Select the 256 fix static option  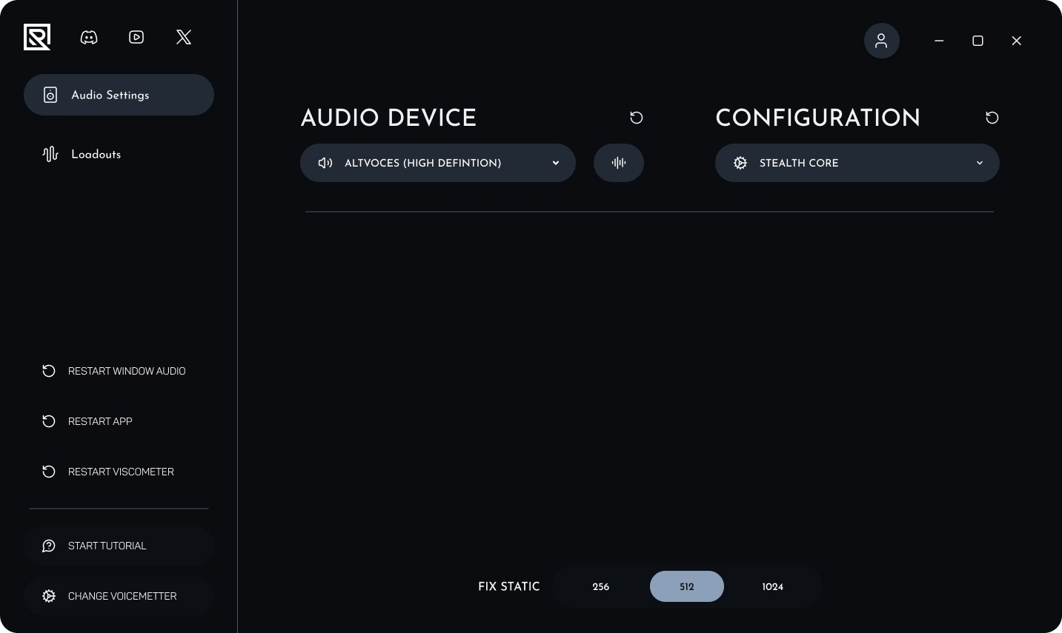601,586
